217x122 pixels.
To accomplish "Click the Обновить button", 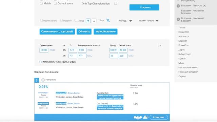I will (84, 32).
